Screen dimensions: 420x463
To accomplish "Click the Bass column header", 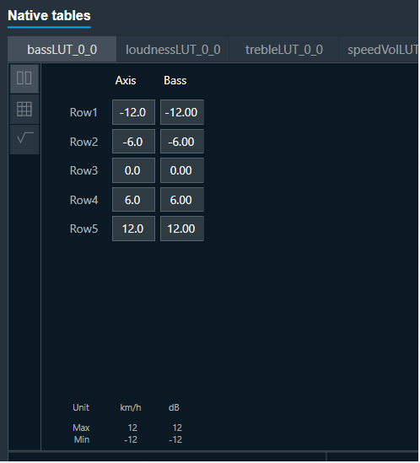I will [175, 81].
